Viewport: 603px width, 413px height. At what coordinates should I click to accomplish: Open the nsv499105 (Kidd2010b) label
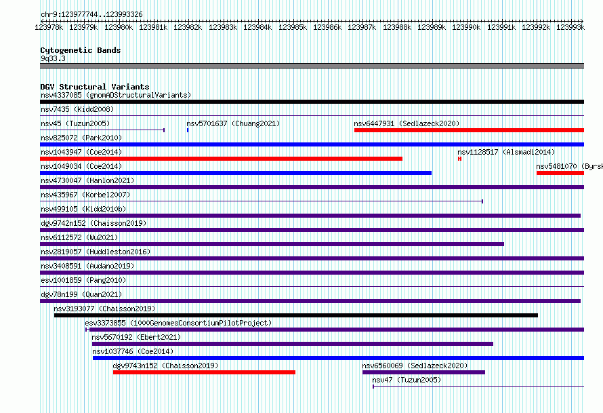(83, 209)
